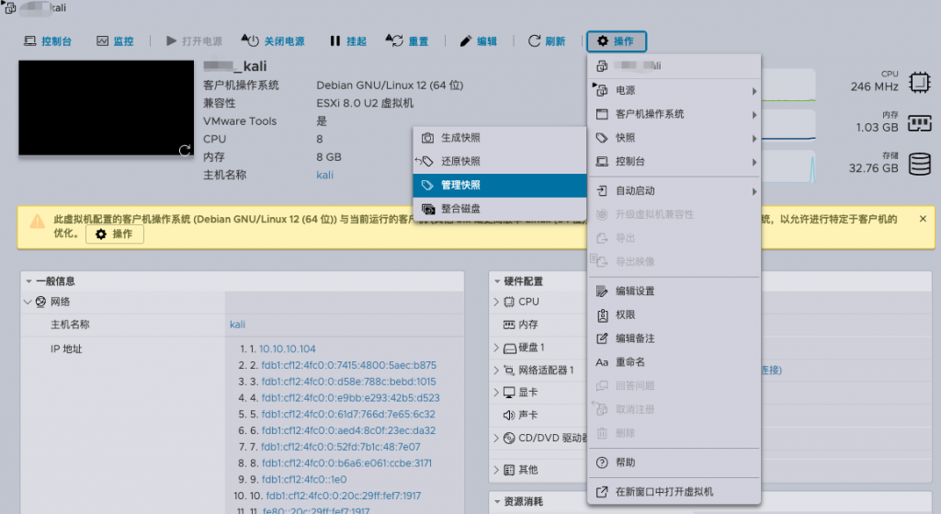Collapse the 网络 network section
The width and height of the screenshot is (941, 514).
[x=28, y=302]
